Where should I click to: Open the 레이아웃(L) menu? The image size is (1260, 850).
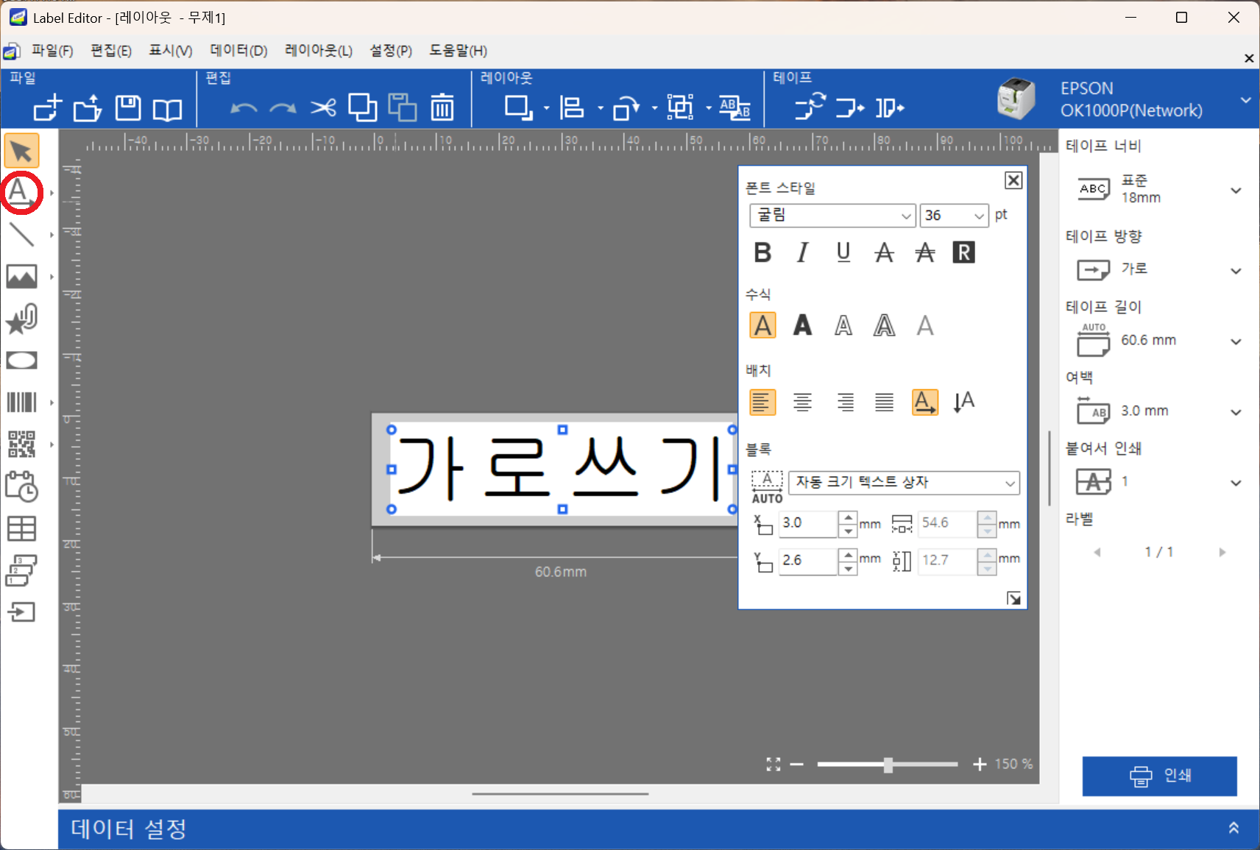319,51
